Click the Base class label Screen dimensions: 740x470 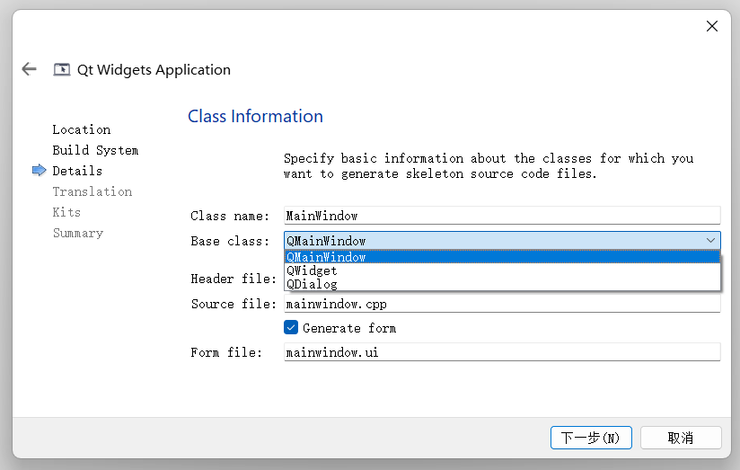[230, 241]
